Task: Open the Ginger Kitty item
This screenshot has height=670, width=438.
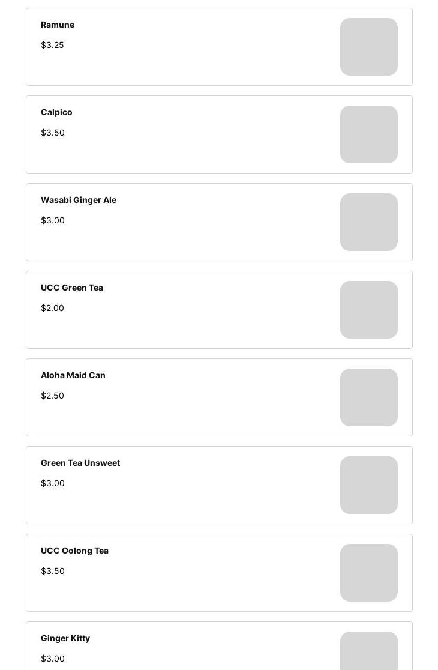Action: coord(65,638)
